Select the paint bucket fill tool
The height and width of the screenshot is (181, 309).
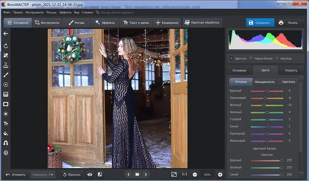click(5, 133)
